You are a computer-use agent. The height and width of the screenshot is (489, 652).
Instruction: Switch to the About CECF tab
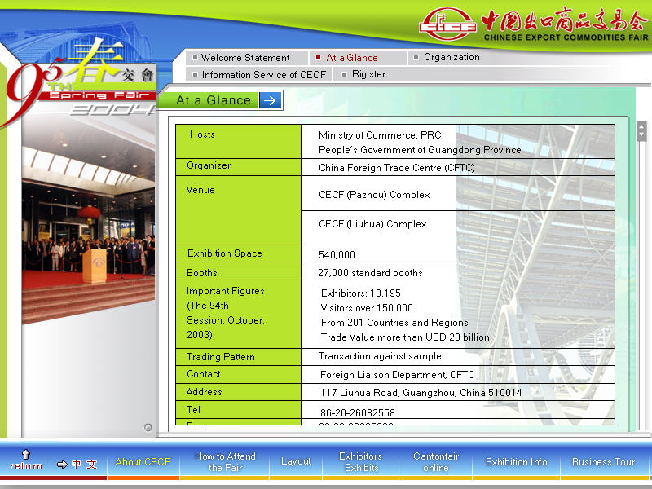143,462
